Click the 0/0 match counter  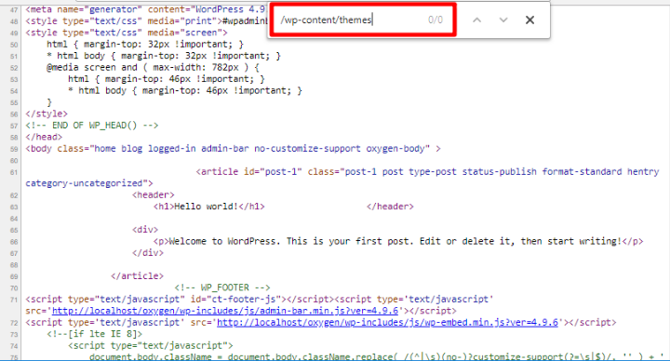pos(435,20)
